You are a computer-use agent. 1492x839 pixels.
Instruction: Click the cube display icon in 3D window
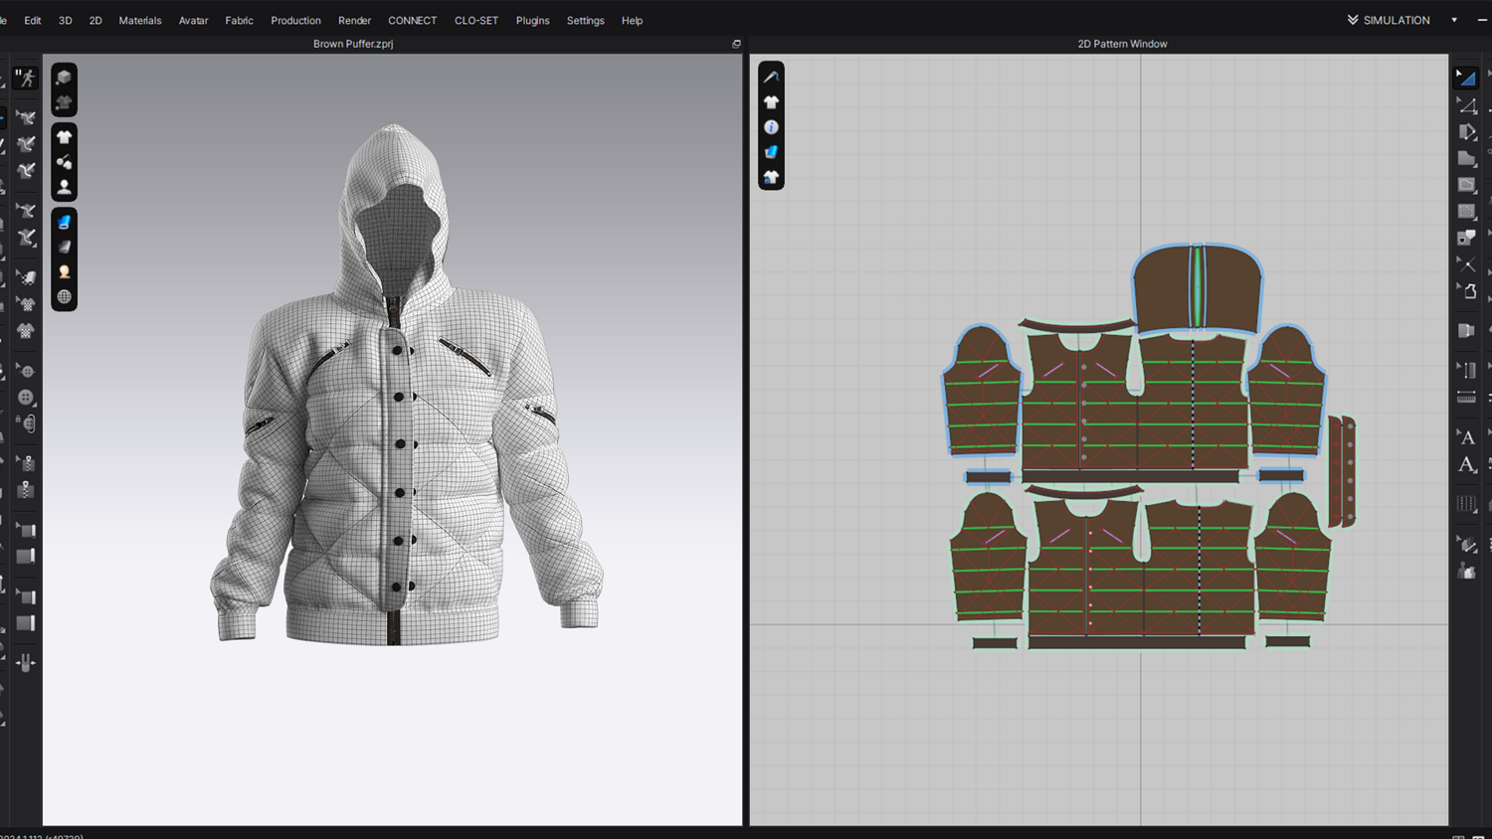click(64, 77)
